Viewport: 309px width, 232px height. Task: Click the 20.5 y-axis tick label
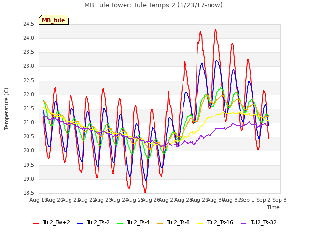29,137
